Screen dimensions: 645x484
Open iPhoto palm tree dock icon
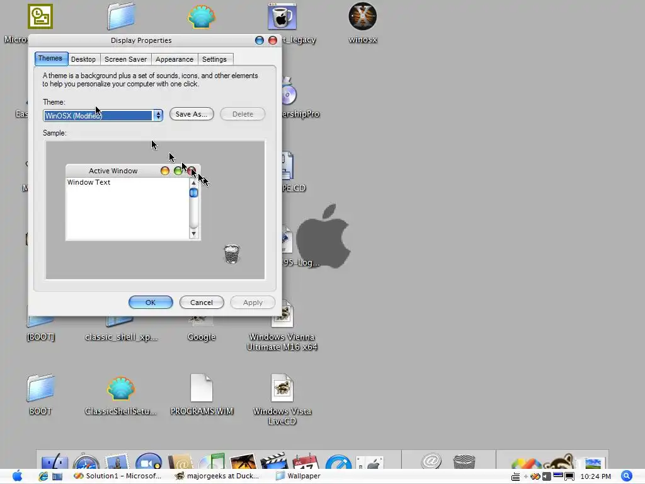(243, 461)
